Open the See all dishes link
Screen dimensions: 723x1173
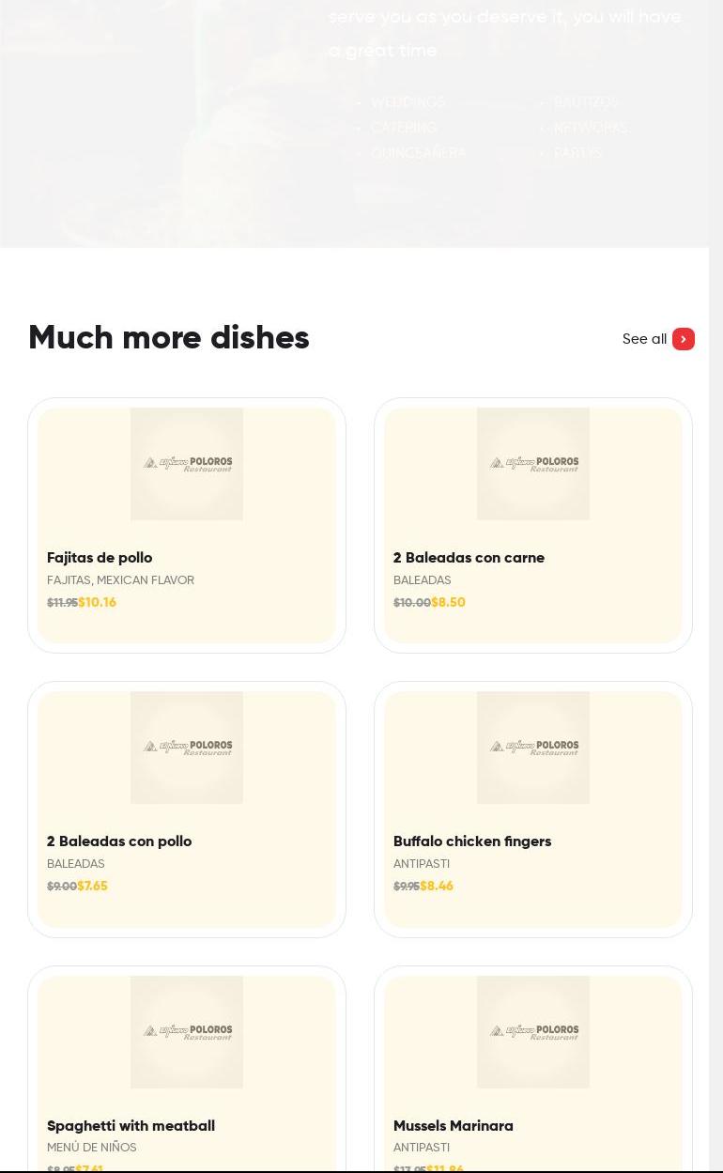point(644,339)
